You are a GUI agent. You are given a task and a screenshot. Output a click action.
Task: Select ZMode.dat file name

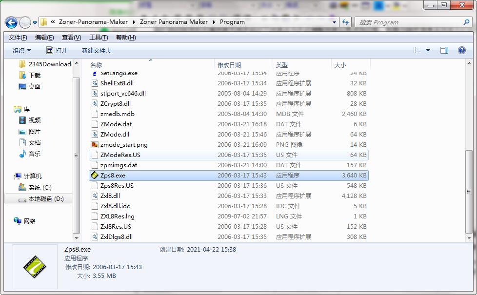pos(116,124)
